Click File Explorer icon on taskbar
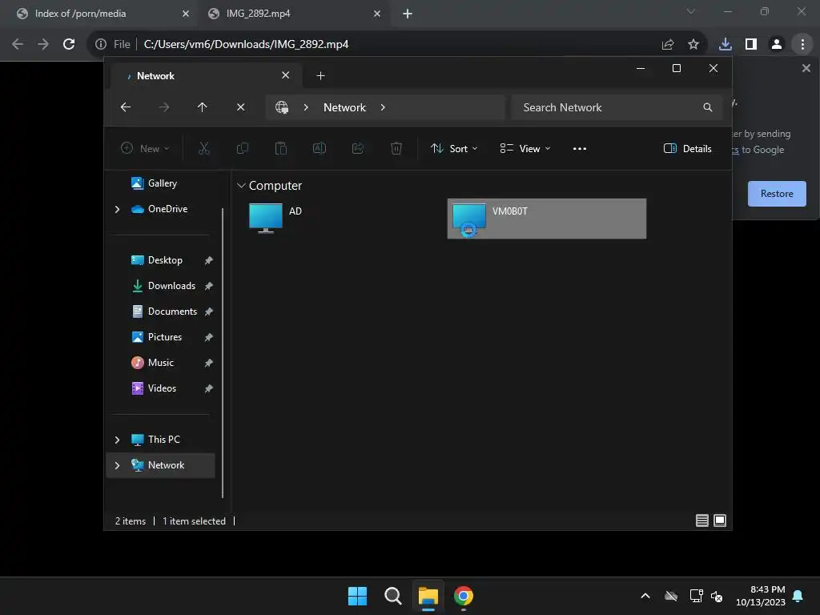This screenshot has height=615, width=820. [428, 596]
